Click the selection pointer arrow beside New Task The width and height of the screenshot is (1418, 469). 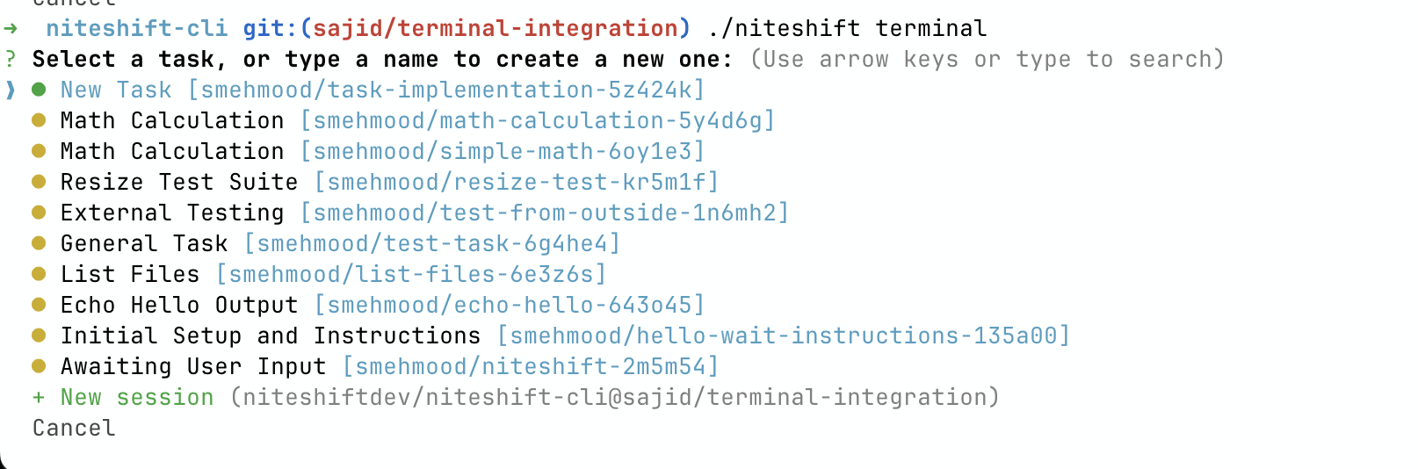[x=11, y=90]
